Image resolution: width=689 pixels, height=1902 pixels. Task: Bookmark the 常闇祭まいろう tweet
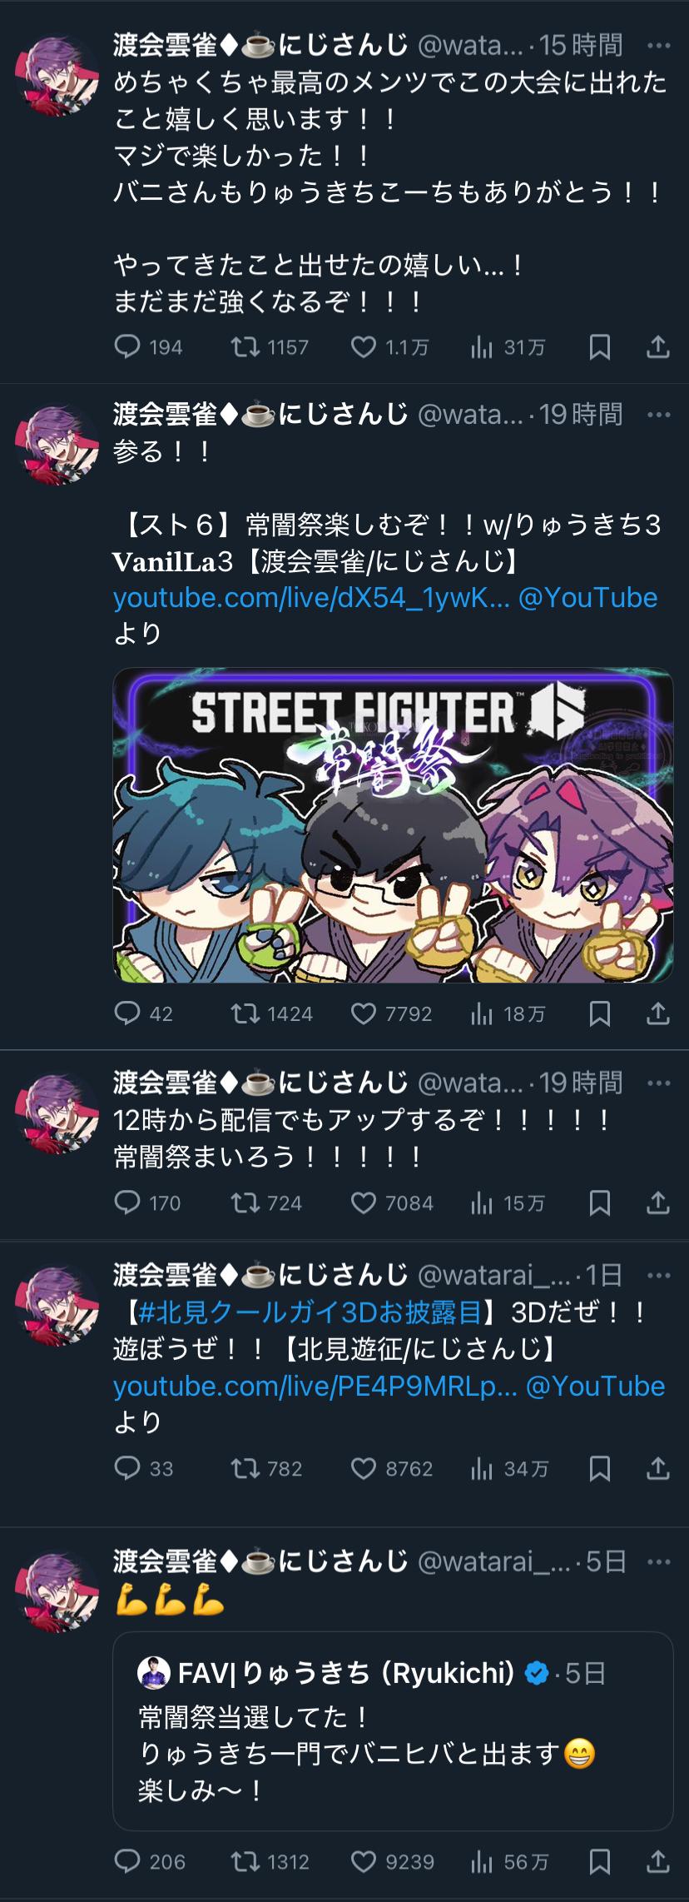tap(600, 1202)
